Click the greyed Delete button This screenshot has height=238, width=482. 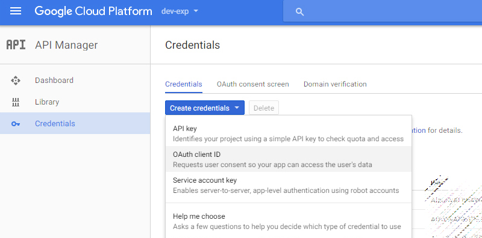click(x=264, y=108)
